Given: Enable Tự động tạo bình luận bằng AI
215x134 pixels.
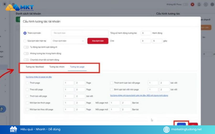Looking at the screenshot, I should tap(26, 47).
